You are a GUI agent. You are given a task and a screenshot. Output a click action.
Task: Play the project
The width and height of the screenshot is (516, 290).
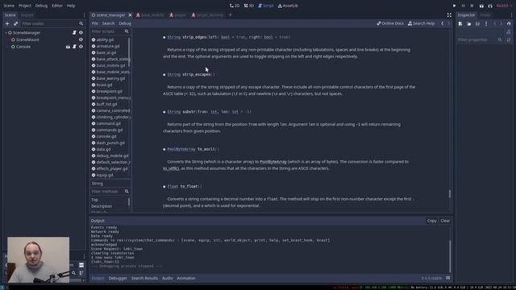tap(455, 6)
